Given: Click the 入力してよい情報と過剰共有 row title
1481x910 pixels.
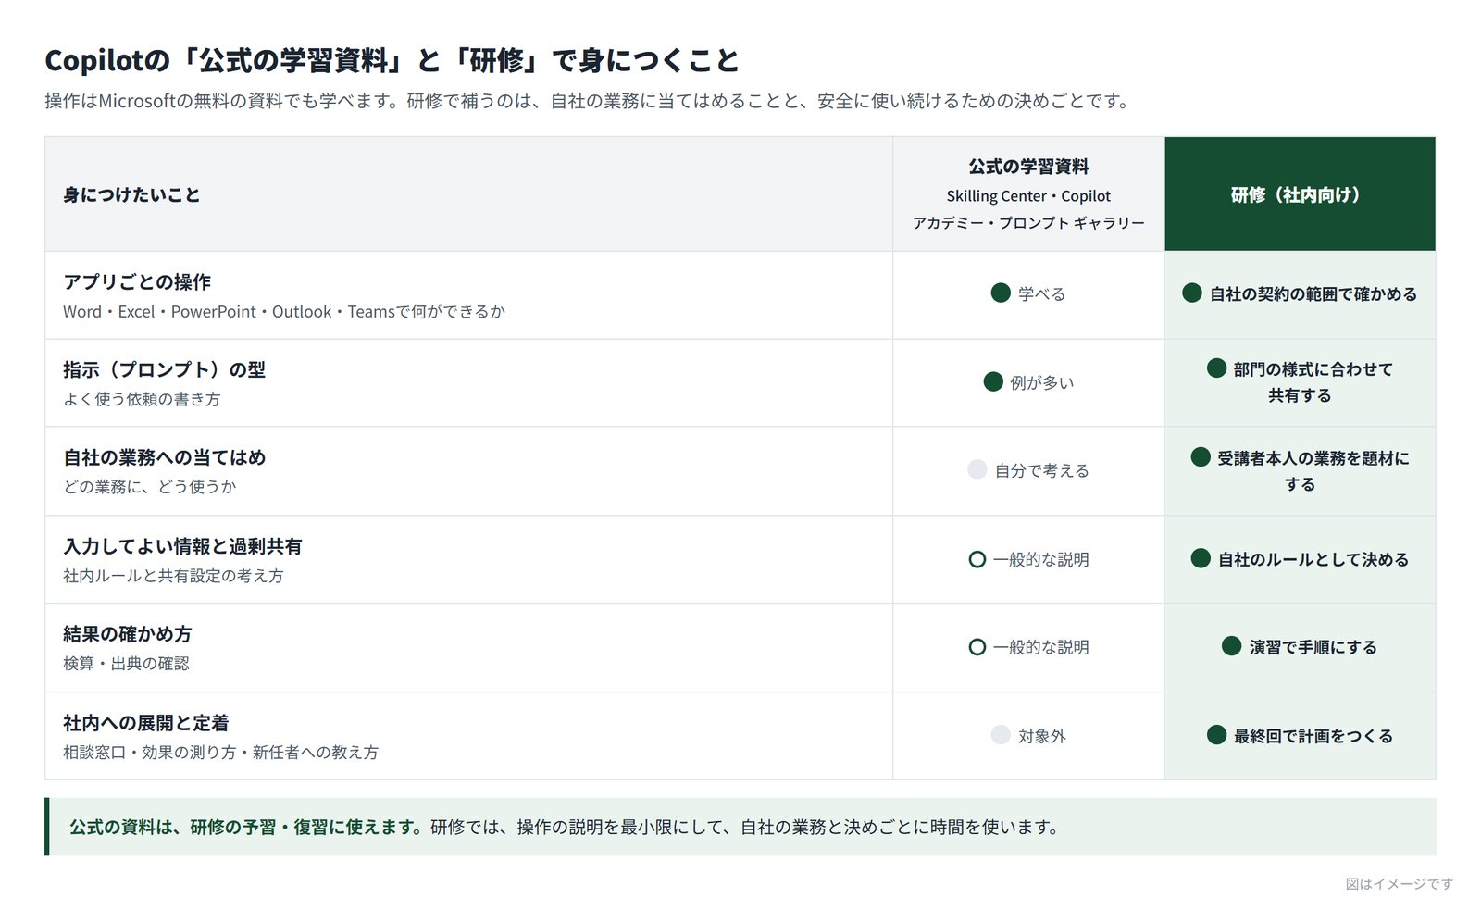Looking at the screenshot, I should [x=182, y=546].
